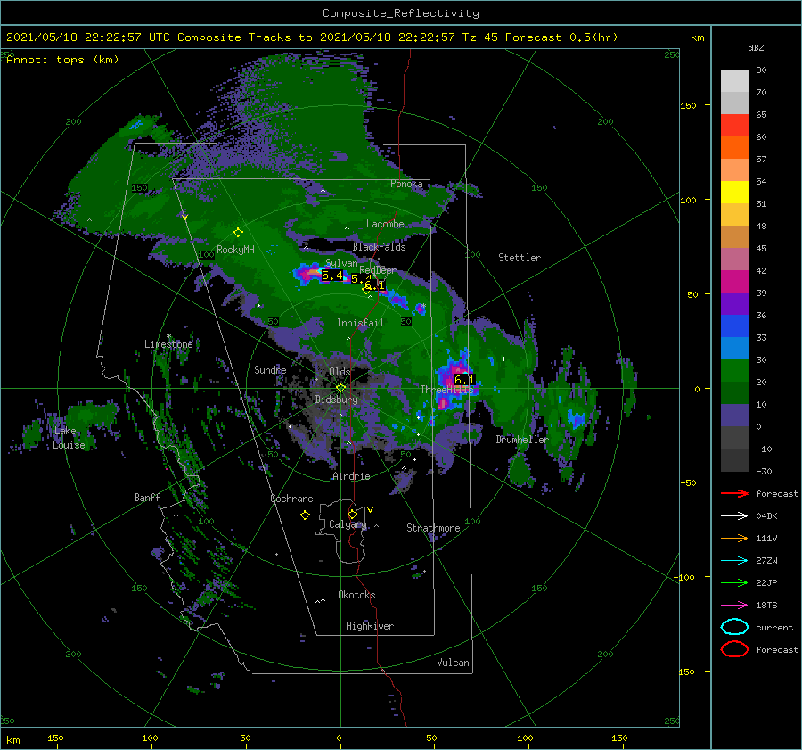Click the yellow diamond marker near RockyMH
This screenshot has width=802, height=750.
pyautogui.click(x=238, y=233)
